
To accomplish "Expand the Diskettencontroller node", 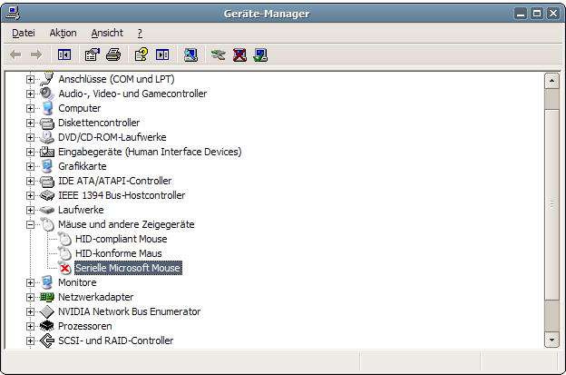I will 30,123.
